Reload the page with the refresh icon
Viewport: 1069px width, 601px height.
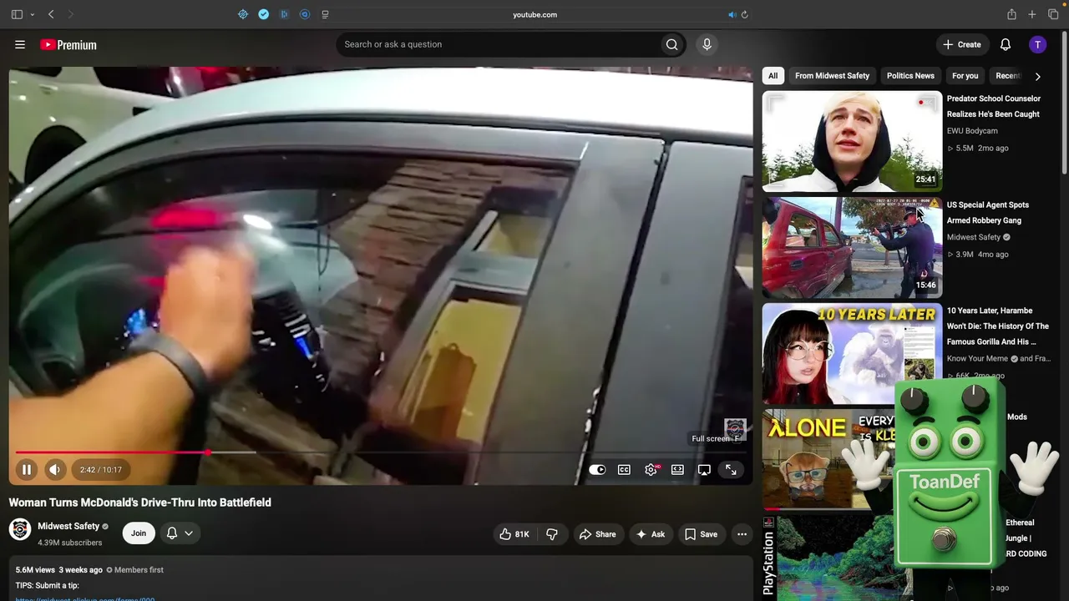[x=744, y=14]
